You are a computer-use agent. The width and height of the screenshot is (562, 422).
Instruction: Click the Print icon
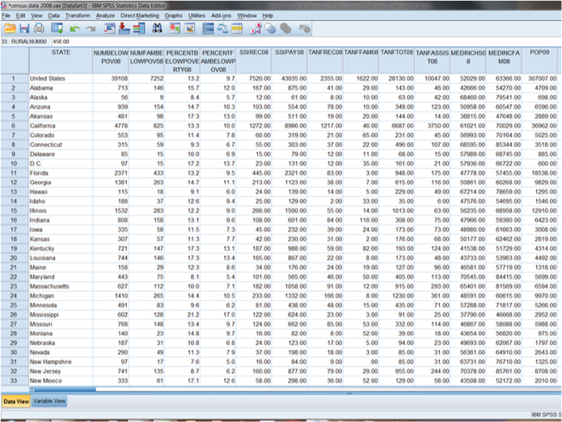(39, 28)
